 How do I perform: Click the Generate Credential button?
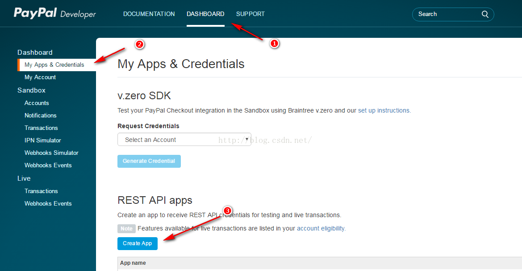149,161
